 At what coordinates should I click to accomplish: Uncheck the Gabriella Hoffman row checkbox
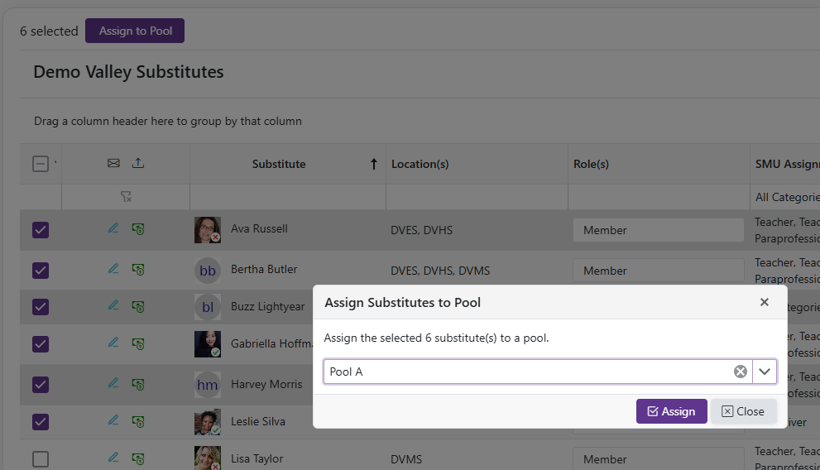[41, 344]
